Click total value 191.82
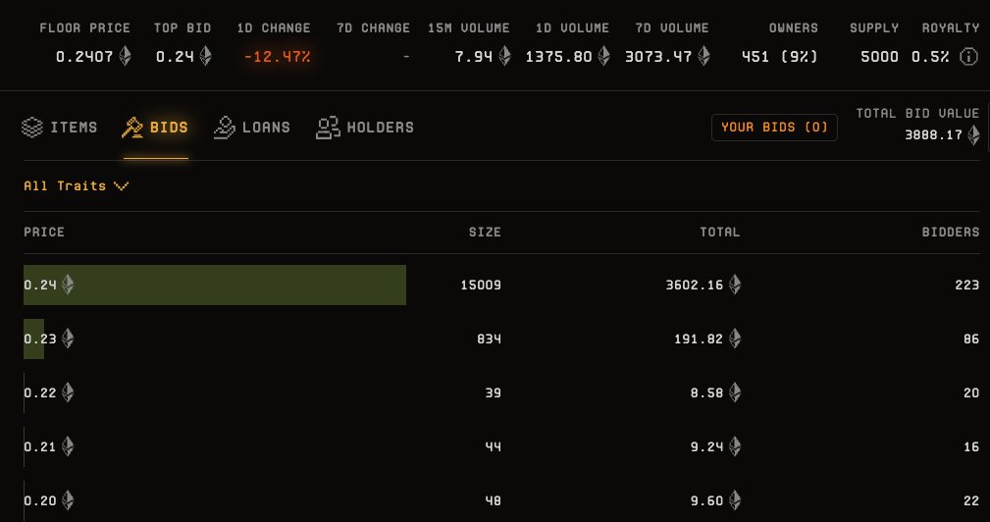This screenshot has width=990, height=522. tap(699, 339)
